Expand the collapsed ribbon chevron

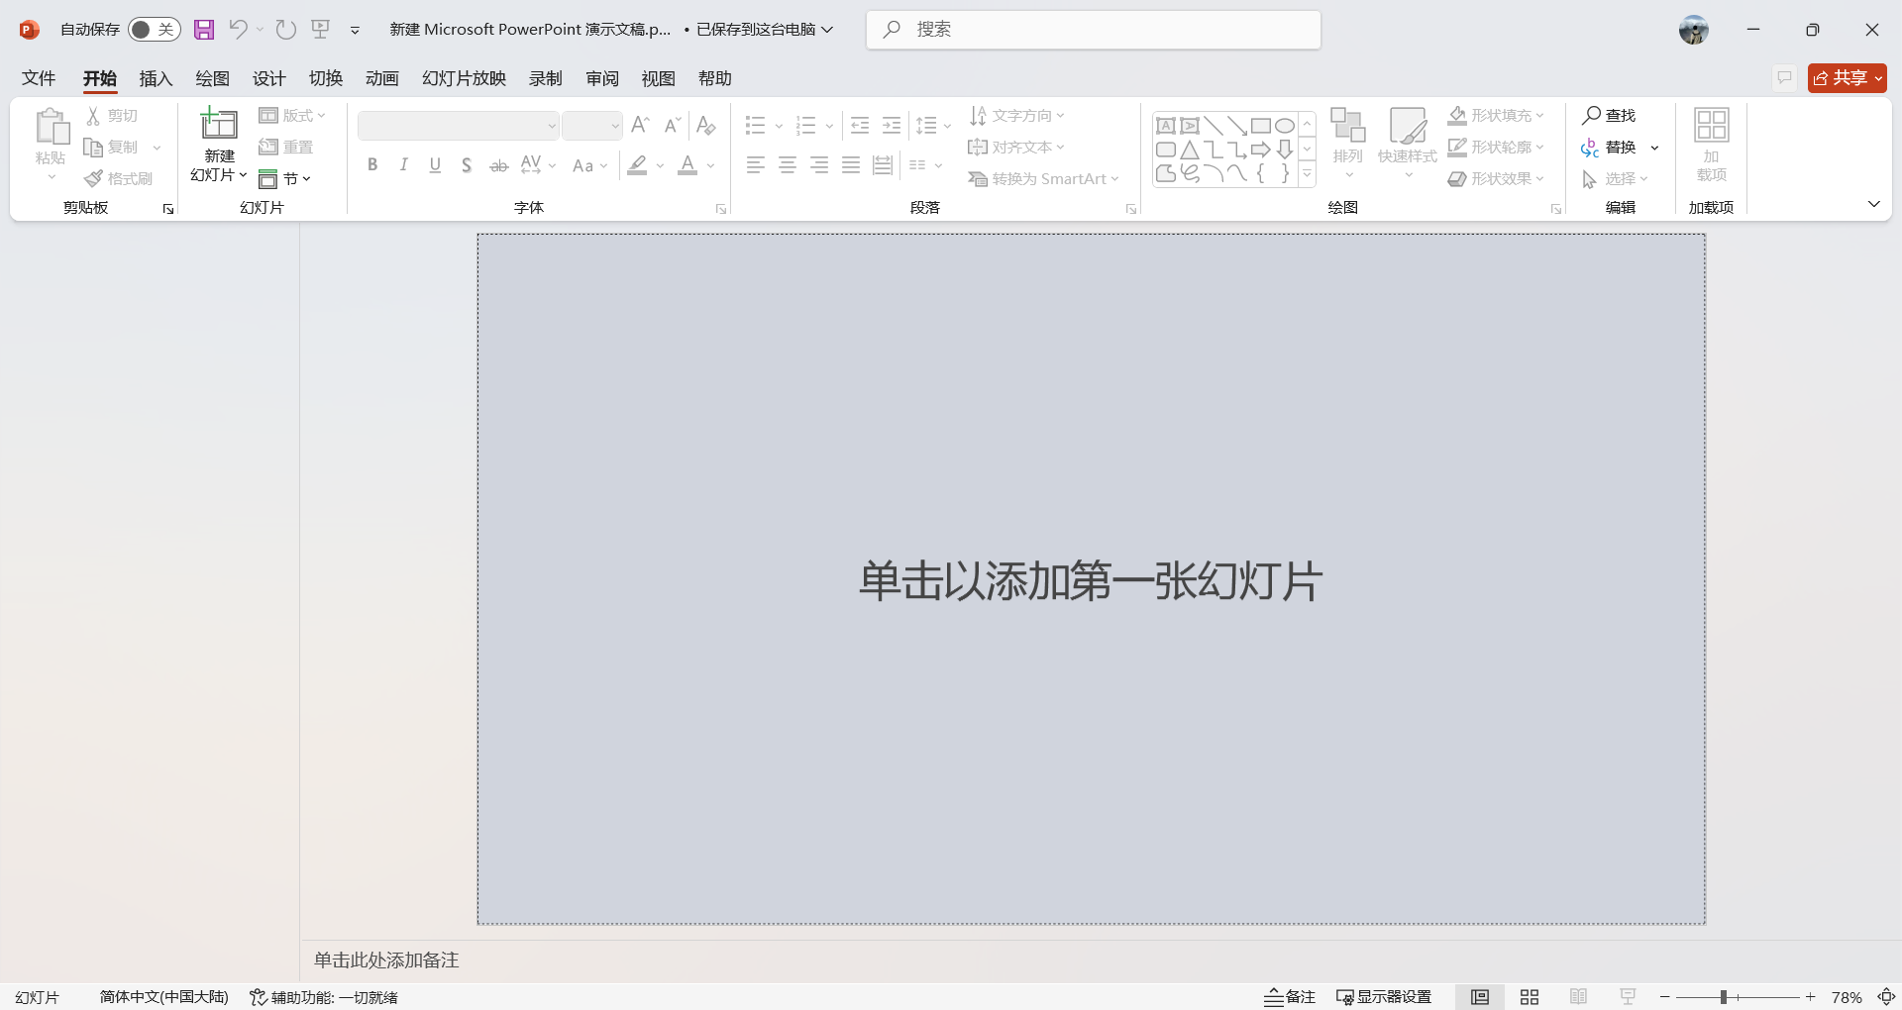(1873, 204)
